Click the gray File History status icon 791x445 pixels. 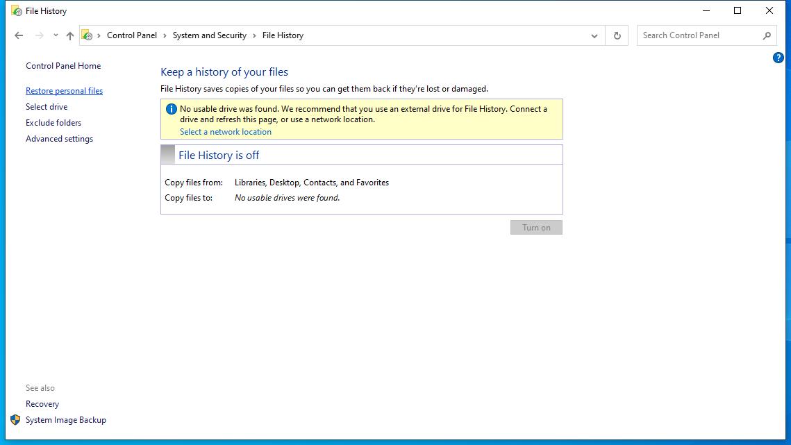(167, 154)
